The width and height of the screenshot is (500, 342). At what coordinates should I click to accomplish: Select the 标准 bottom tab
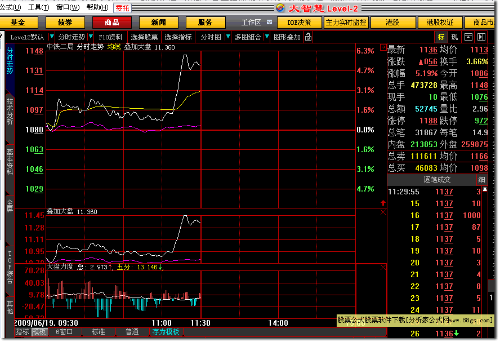pyautogui.click(x=98, y=332)
